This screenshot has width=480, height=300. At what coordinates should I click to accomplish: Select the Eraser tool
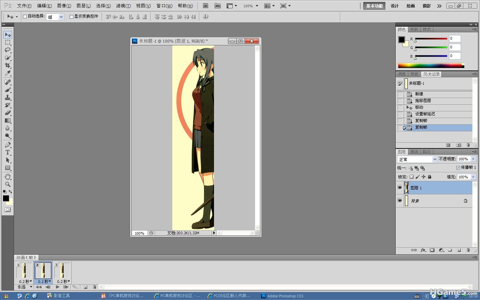(8, 113)
